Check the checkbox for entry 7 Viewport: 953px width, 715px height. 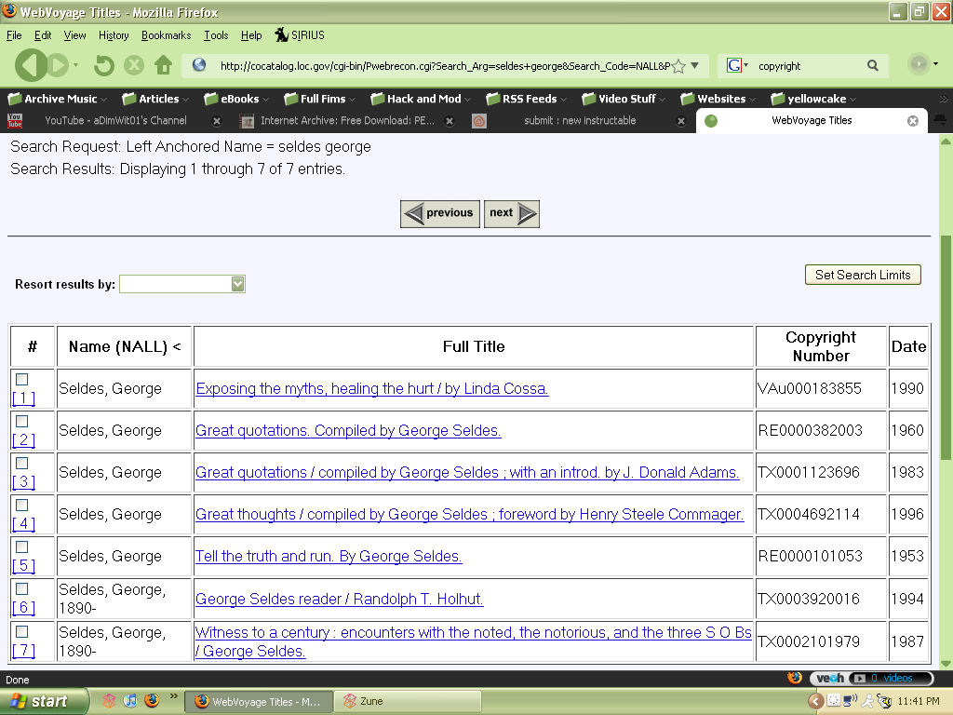point(22,632)
